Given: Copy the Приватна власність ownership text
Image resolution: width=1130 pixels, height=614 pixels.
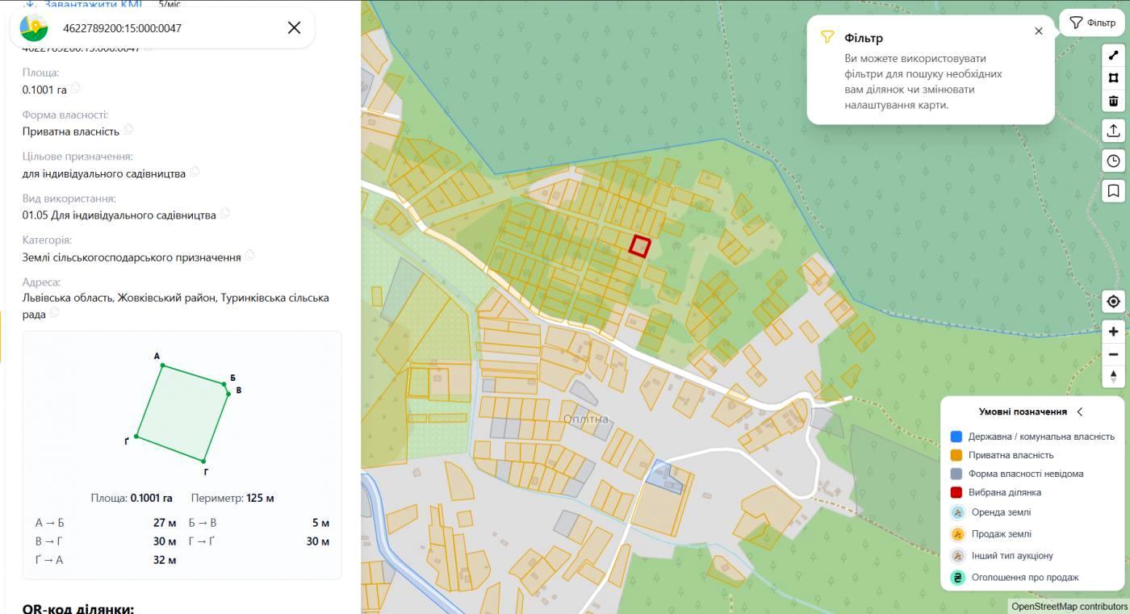Looking at the screenshot, I should point(128,130).
